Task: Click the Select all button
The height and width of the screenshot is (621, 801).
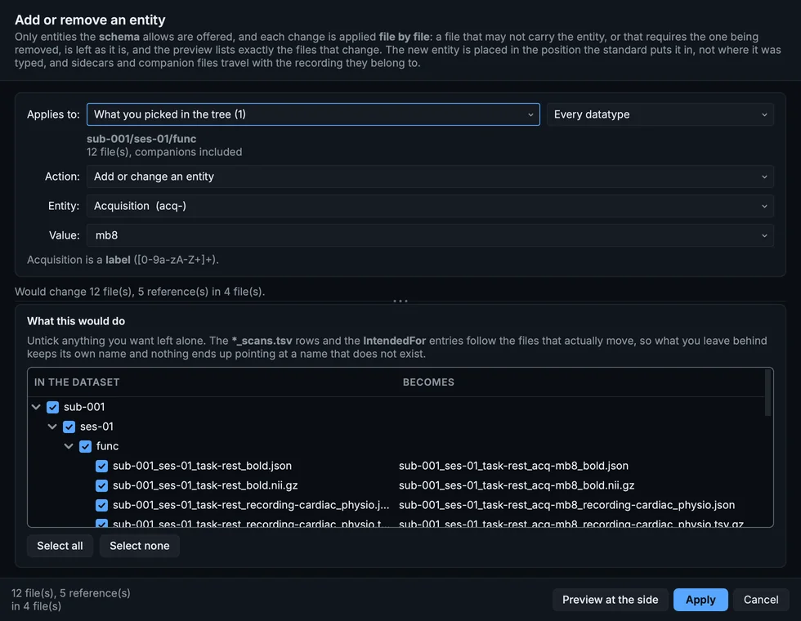Action: [x=60, y=546]
